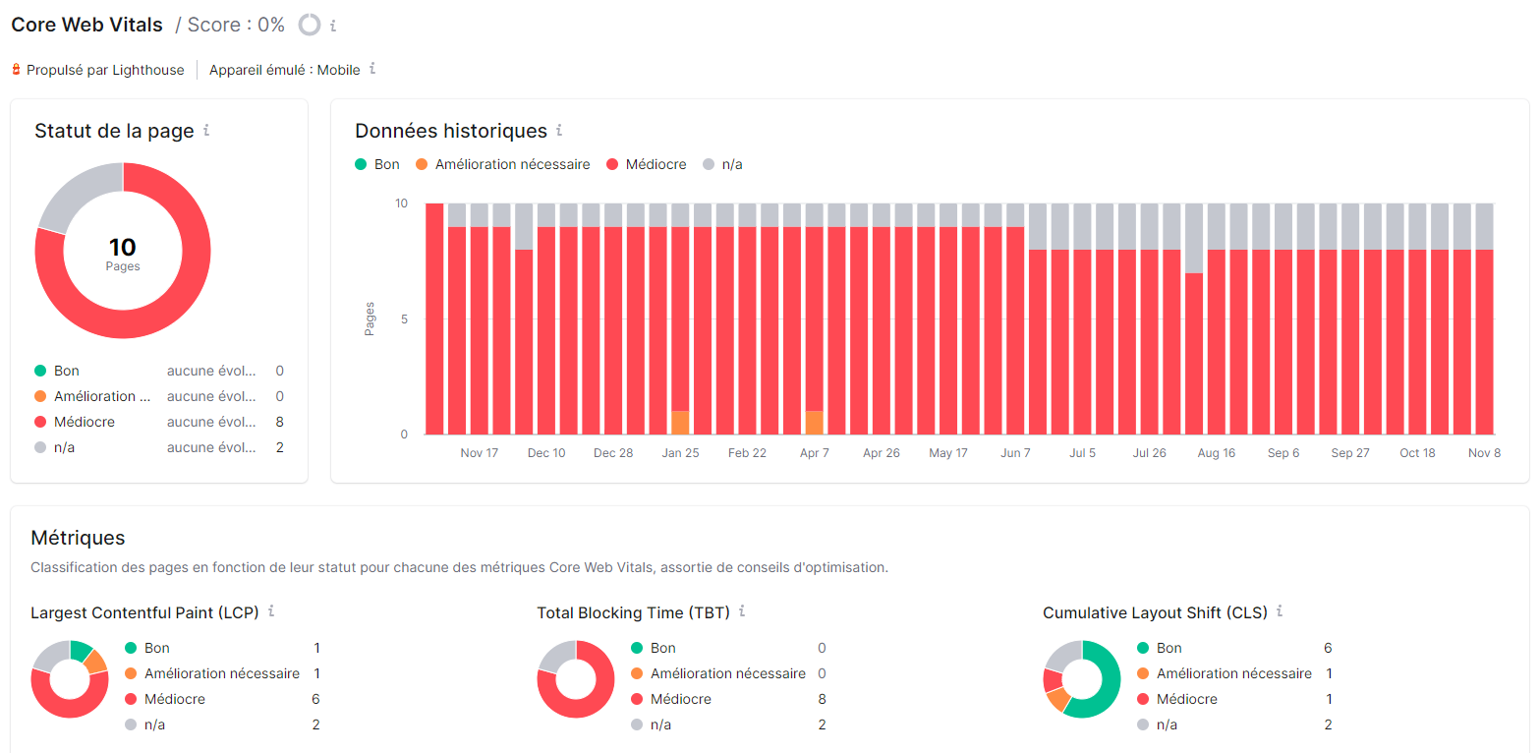Open info icon for Statut de la page

pos(206,130)
